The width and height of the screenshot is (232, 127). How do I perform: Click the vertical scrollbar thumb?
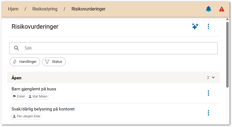pyautogui.click(x=228, y=55)
